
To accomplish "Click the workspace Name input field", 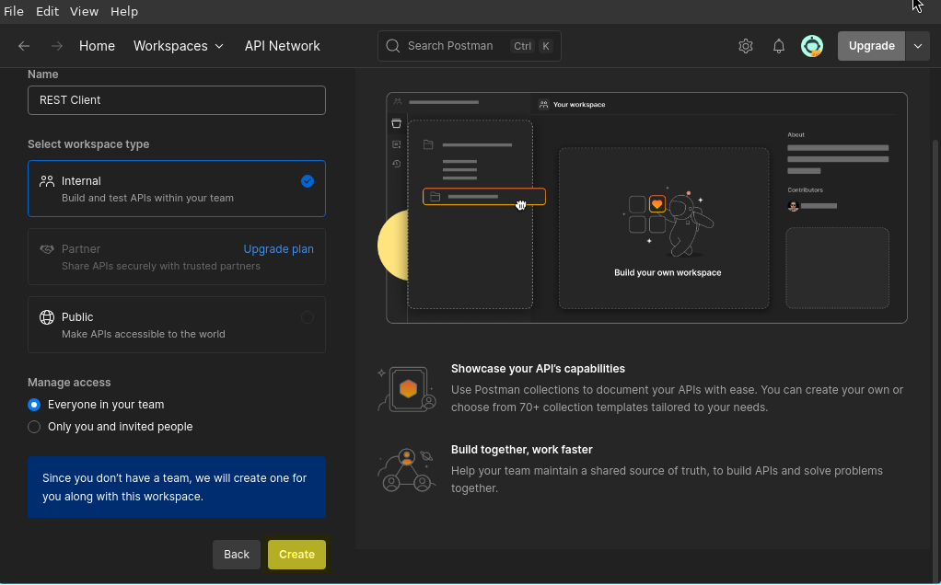I will (x=176, y=100).
